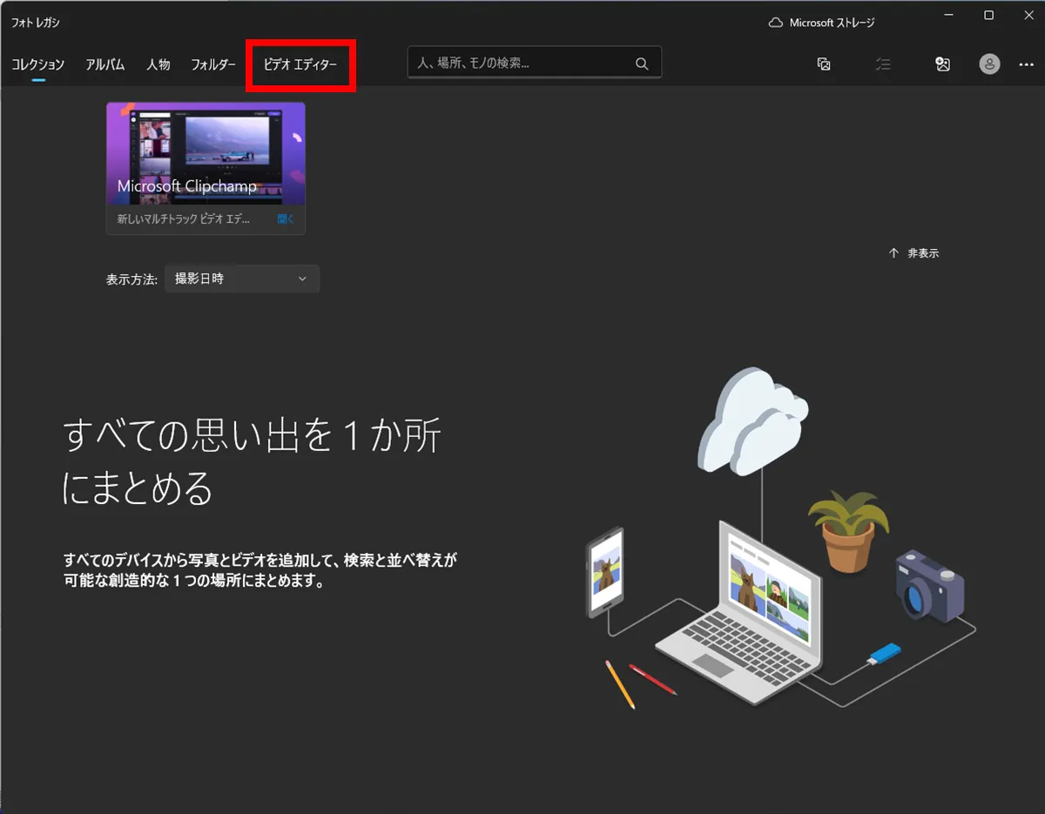Open the フォルダー tab

tap(212, 64)
